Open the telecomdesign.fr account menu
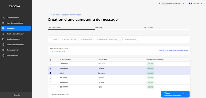The height and width of the screenshot is (98, 206). click(x=171, y=4)
